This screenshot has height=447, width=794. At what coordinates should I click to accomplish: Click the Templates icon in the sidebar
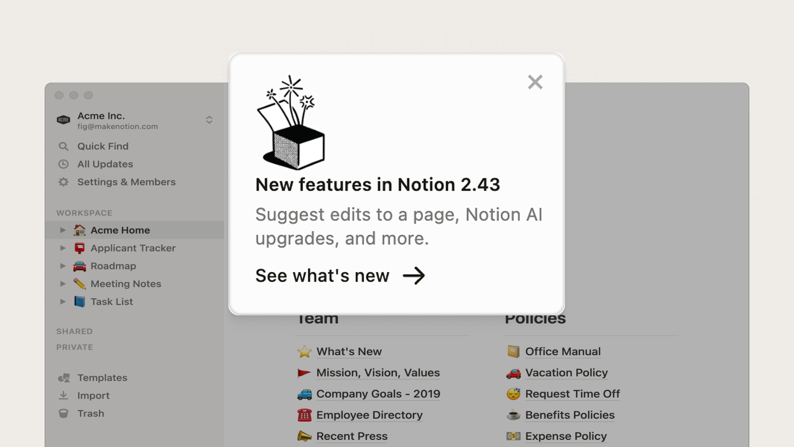point(64,377)
